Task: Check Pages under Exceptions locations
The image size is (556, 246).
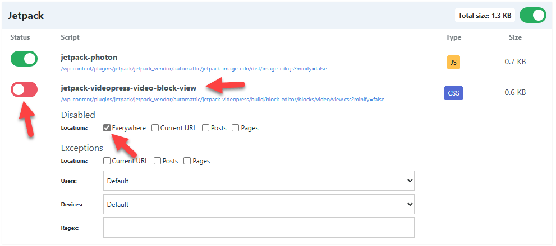Action: point(187,161)
